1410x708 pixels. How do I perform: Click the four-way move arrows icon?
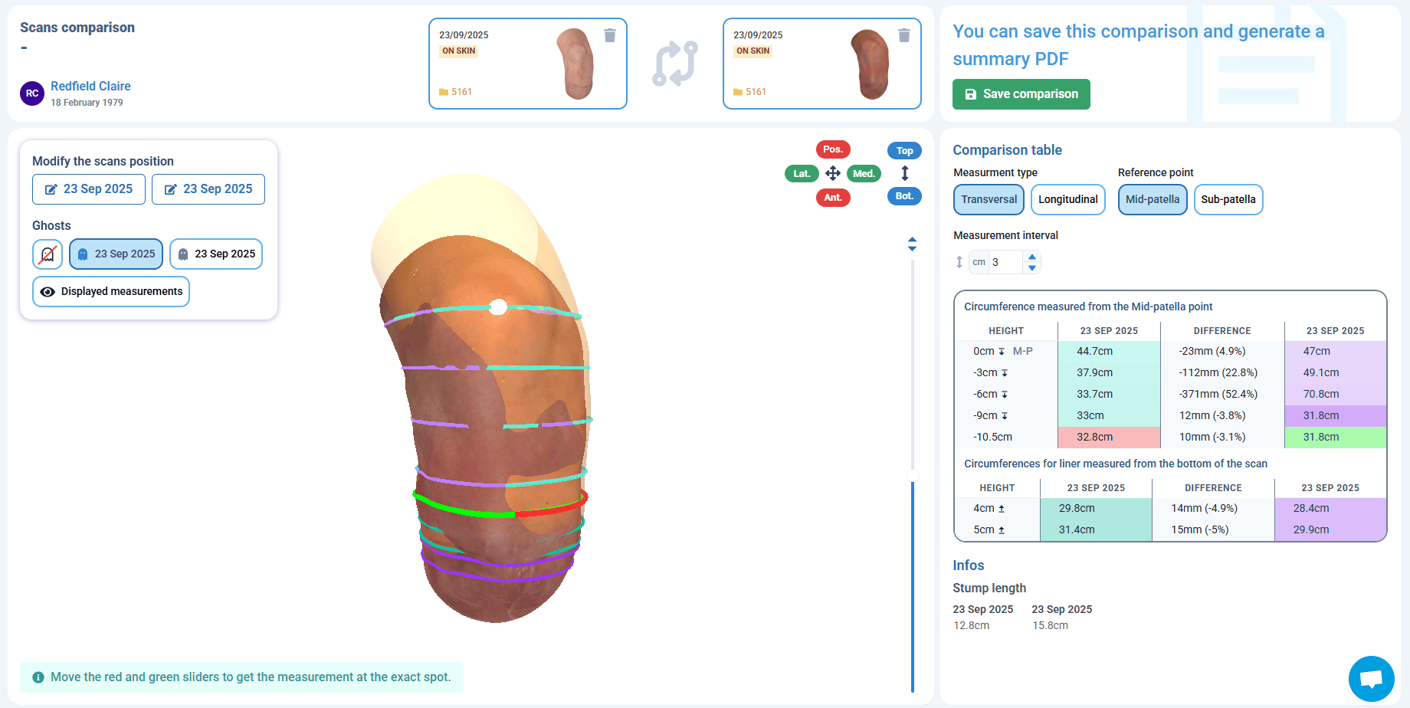833,173
